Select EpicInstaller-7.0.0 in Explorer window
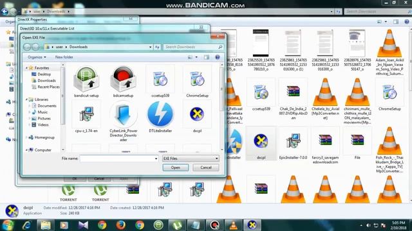The image size is (412, 231). 293,144
